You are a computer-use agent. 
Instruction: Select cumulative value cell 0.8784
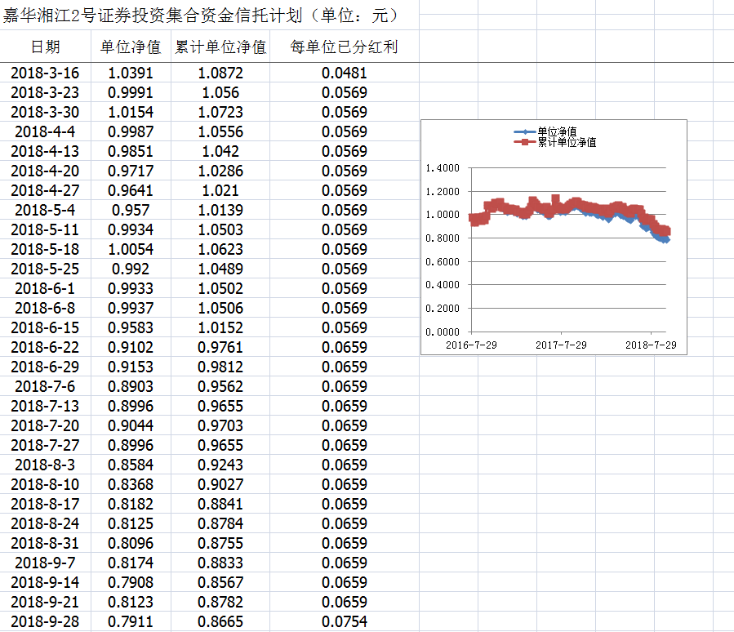coord(220,524)
